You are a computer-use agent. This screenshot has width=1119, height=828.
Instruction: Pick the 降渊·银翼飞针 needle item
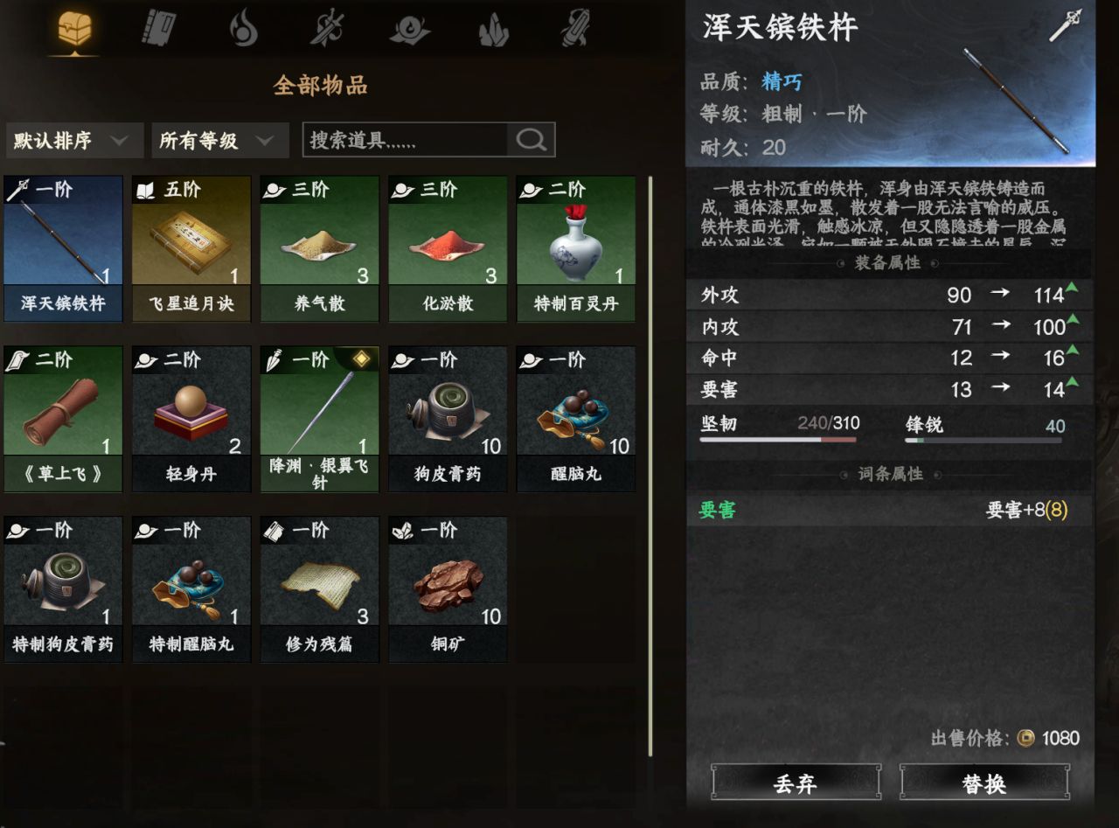(x=320, y=419)
